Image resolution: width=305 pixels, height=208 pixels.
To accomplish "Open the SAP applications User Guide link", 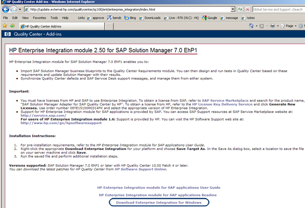I will pos(158,188).
